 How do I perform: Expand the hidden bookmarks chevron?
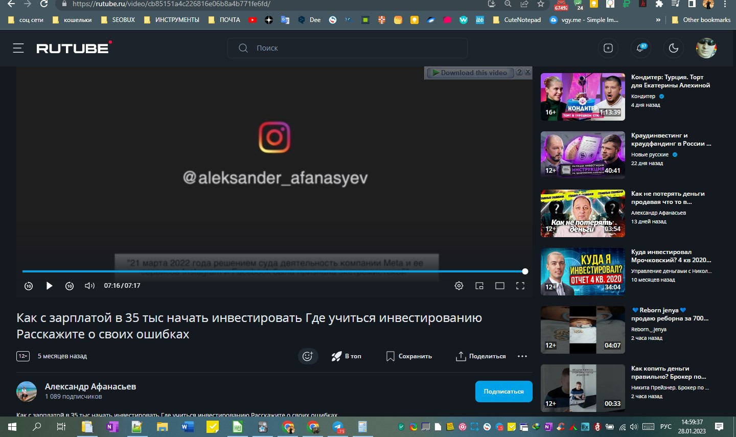coord(658,20)
